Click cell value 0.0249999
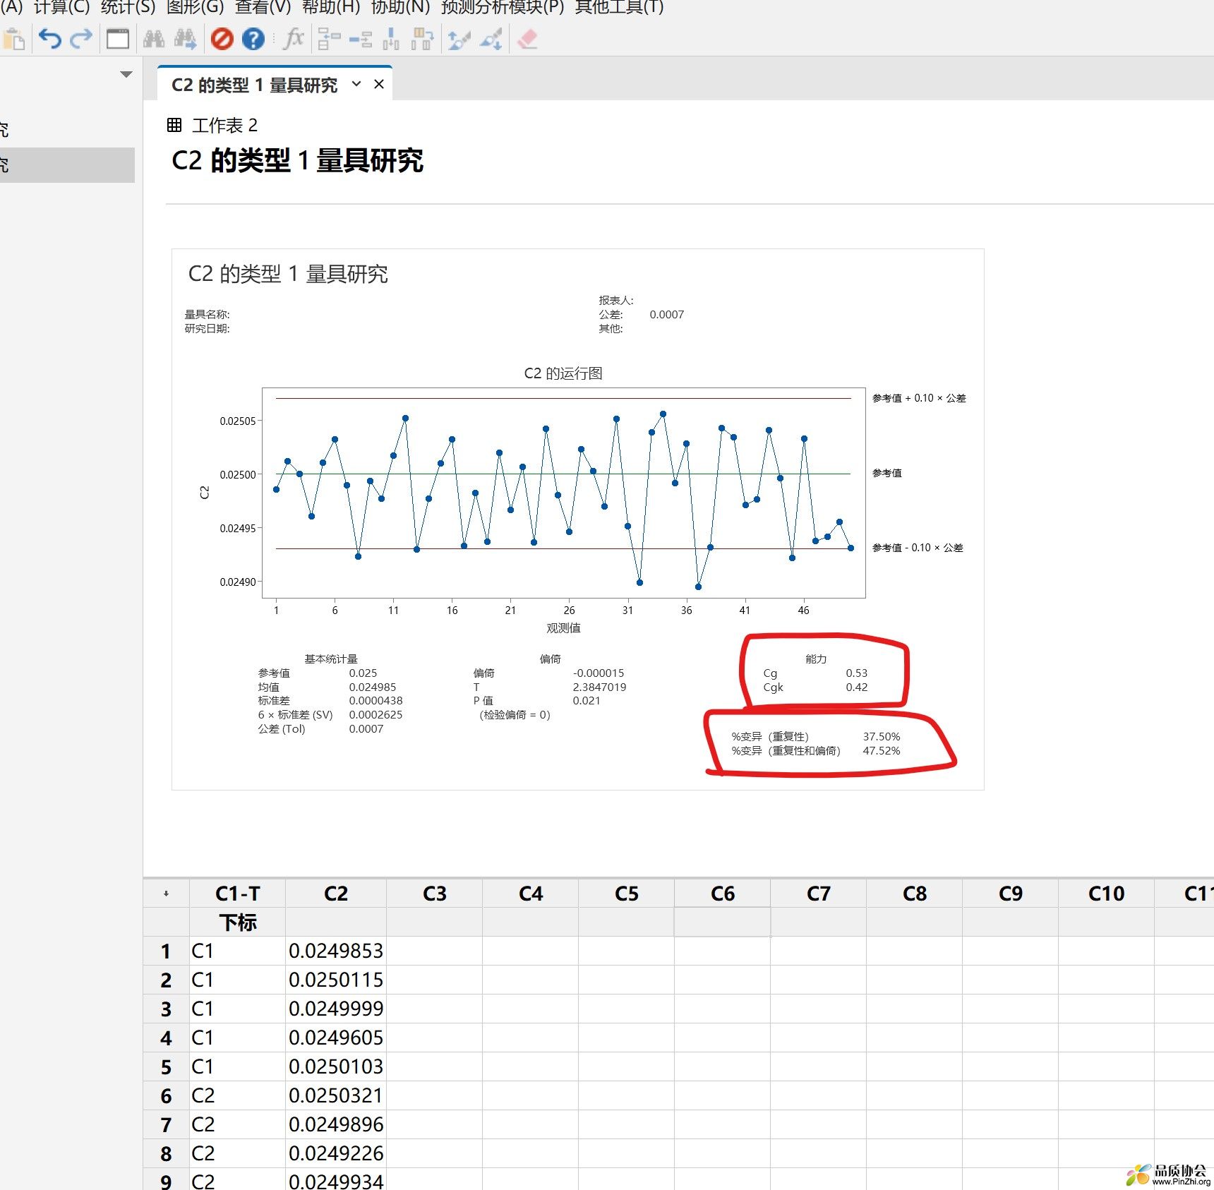This screenshot has height=1190, width=1214. [336, 1009]
